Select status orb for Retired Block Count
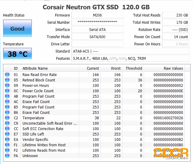Viewport: 193px width, 164px height. point(7,80)
